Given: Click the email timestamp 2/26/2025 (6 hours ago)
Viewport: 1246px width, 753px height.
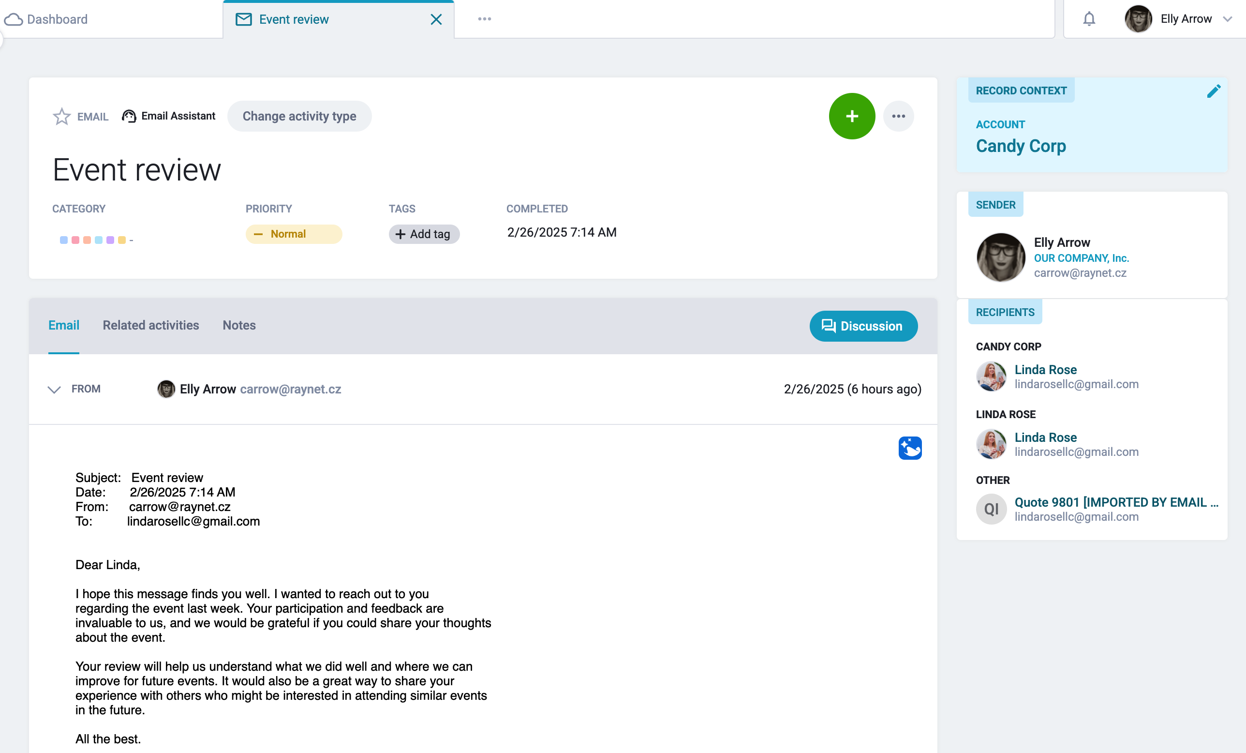Looking at the screenshot, I should coord(853,389).
